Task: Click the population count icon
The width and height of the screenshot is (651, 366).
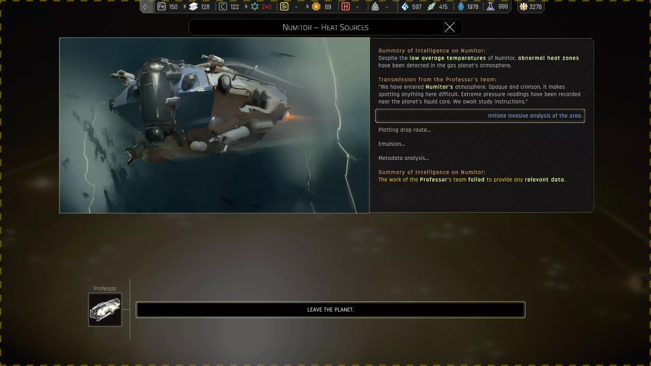Action: (x=524, y=6)
